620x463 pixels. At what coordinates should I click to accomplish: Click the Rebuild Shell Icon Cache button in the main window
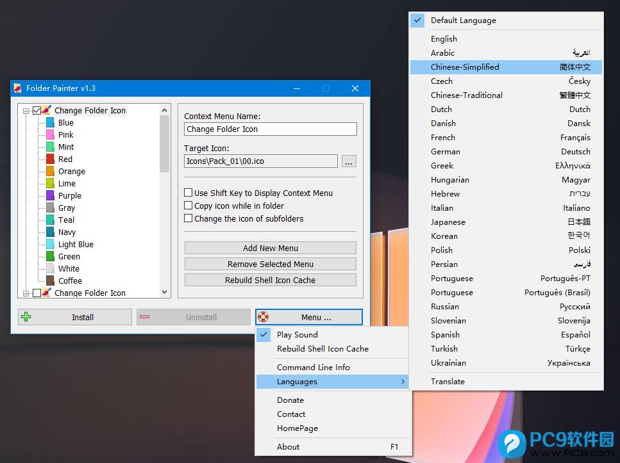tap(271, 280)
